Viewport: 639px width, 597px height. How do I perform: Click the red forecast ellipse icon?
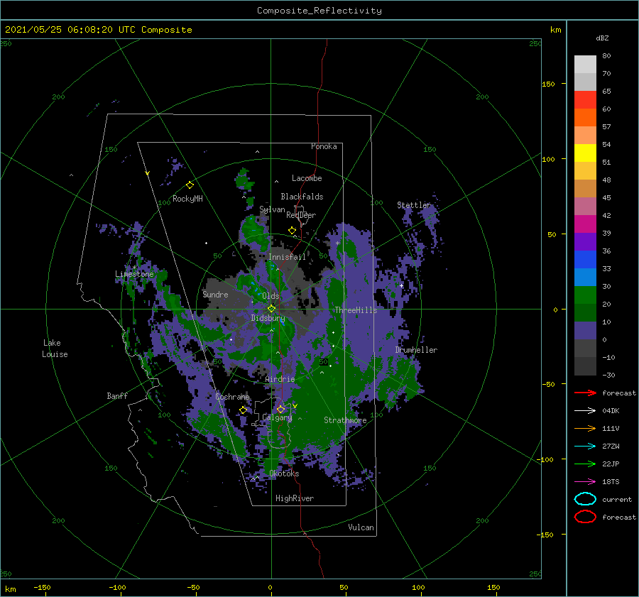[x=585, y=517]
